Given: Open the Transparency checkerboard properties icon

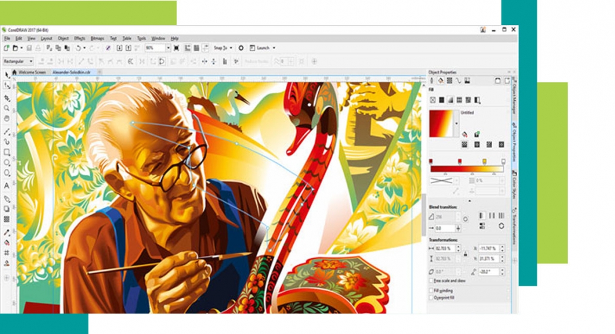Looking at the screenshot, I should coord(450,81).
